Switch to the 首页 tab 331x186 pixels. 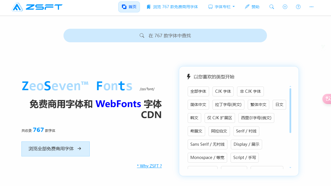[x=129, y=6]
